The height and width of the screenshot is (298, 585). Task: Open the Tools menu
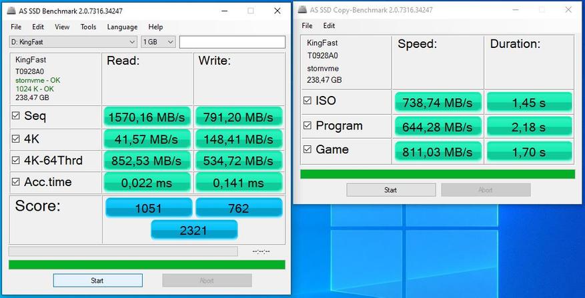pos(88,27)
